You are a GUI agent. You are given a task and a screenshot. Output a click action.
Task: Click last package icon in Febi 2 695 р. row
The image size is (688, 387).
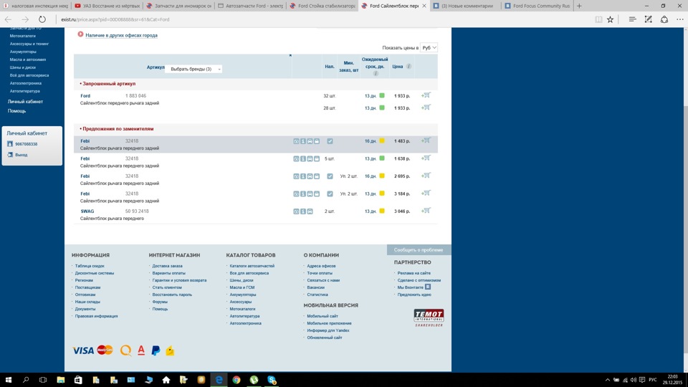(317, 176)
